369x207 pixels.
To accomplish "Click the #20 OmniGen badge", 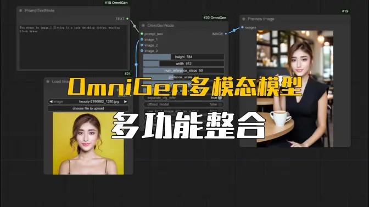I will coord(215,18).
